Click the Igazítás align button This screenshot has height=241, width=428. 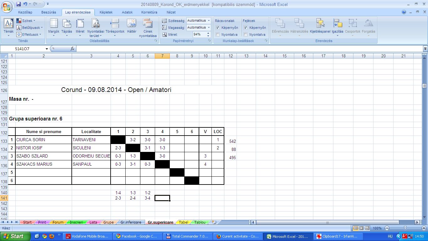coord(337,27)
